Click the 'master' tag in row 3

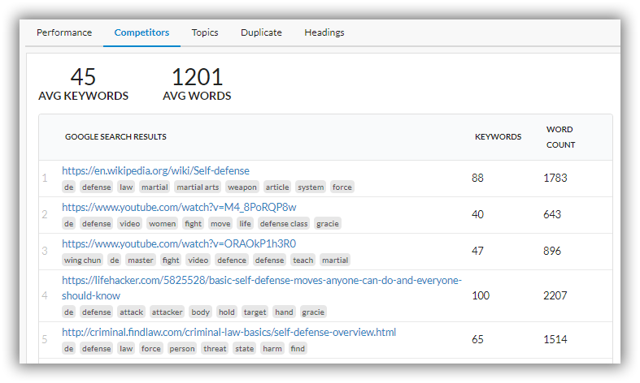tap(141, 260)
